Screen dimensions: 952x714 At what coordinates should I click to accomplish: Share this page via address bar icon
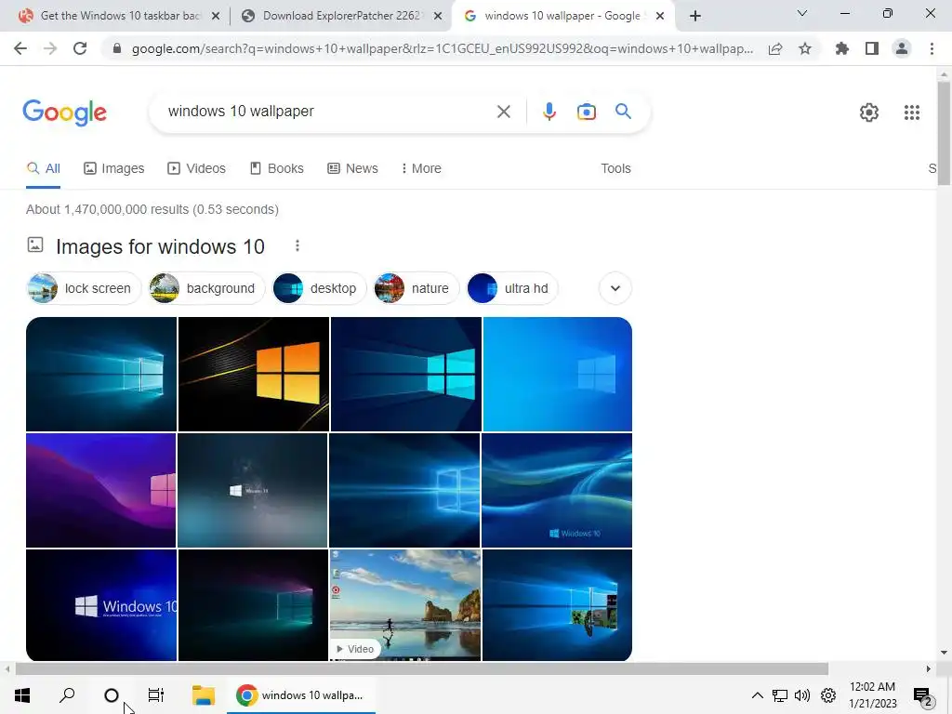pos(775,48)
